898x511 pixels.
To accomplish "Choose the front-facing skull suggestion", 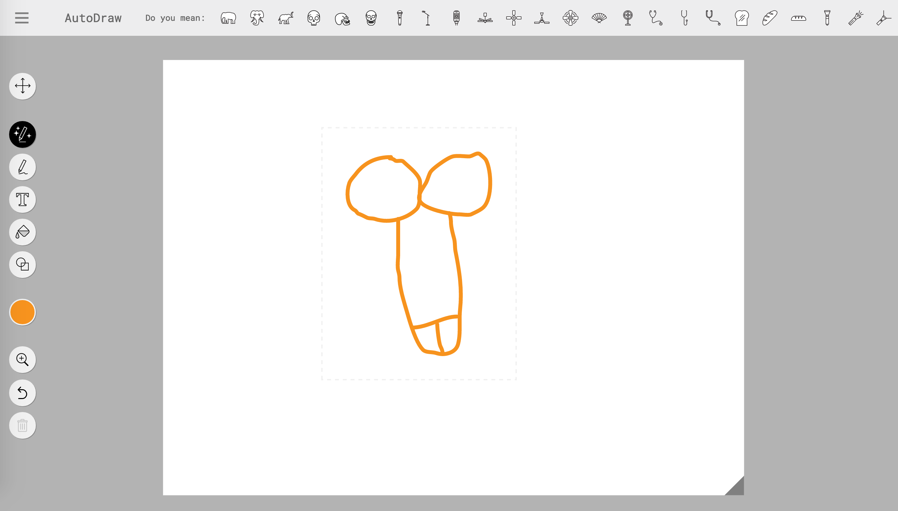I will pyautogui.click(x=314, y=18).
